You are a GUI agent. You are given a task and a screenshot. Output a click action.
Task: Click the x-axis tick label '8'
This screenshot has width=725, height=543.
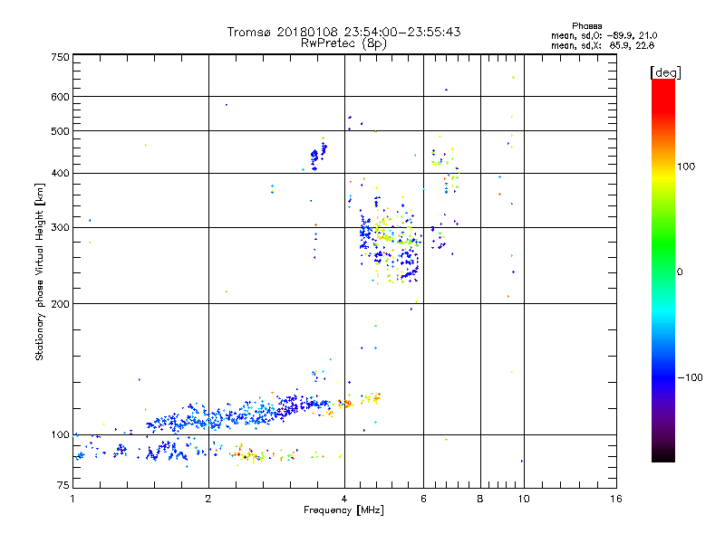pos(480,499)
